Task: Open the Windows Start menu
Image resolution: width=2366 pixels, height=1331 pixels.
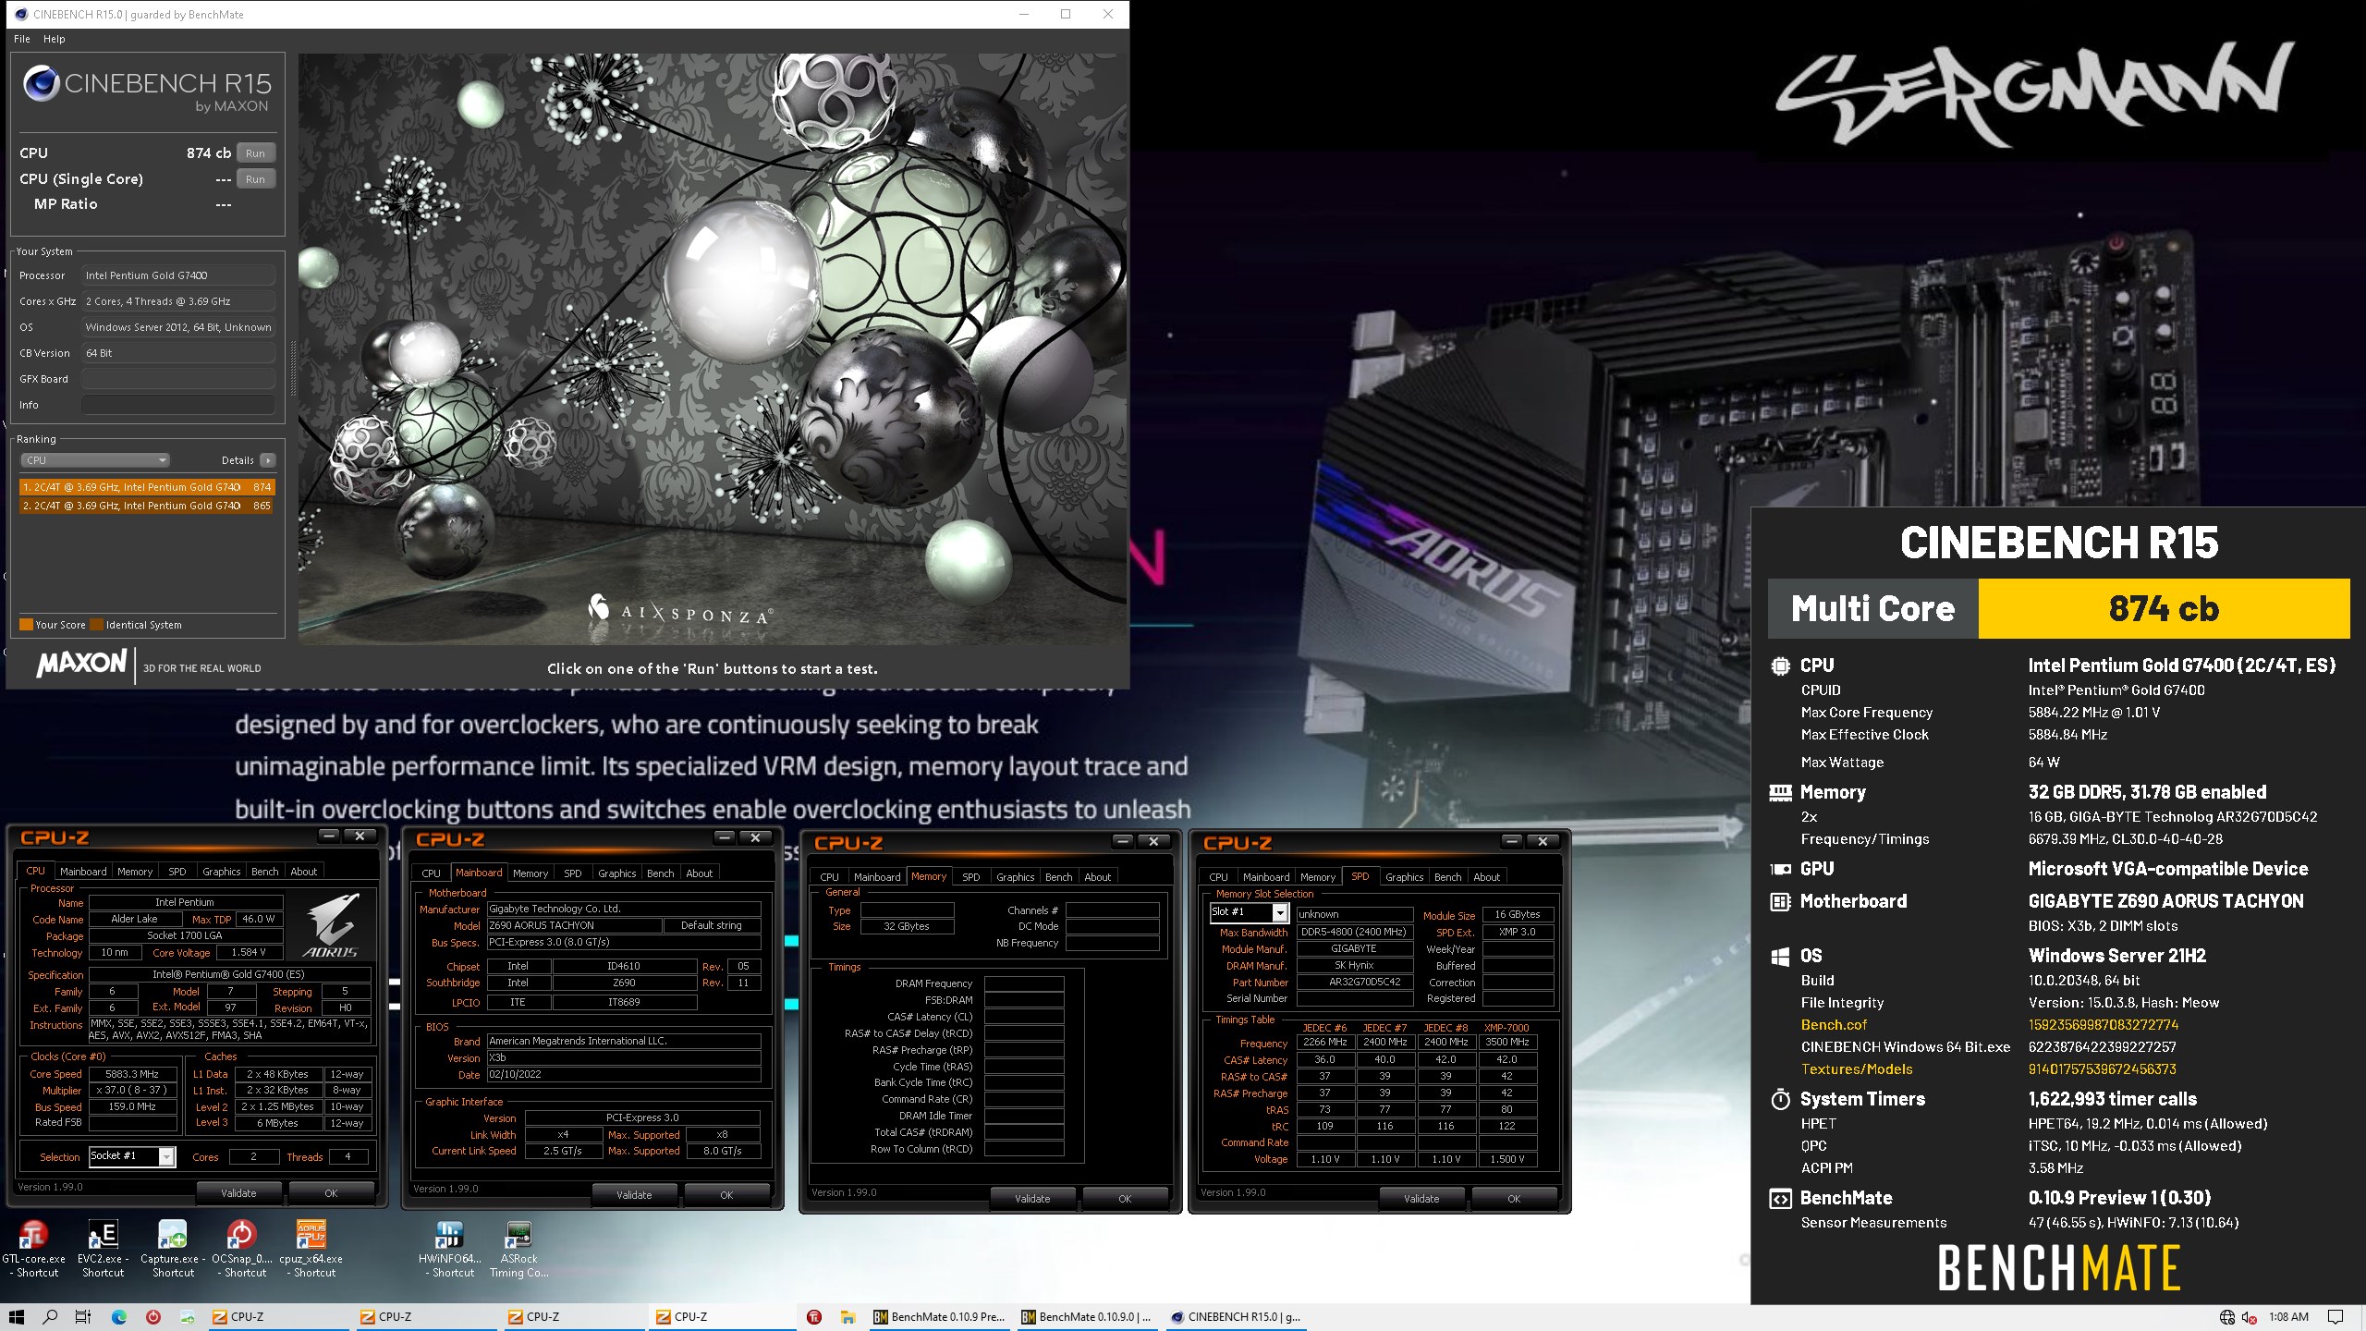Action: tap(16, 1317)
